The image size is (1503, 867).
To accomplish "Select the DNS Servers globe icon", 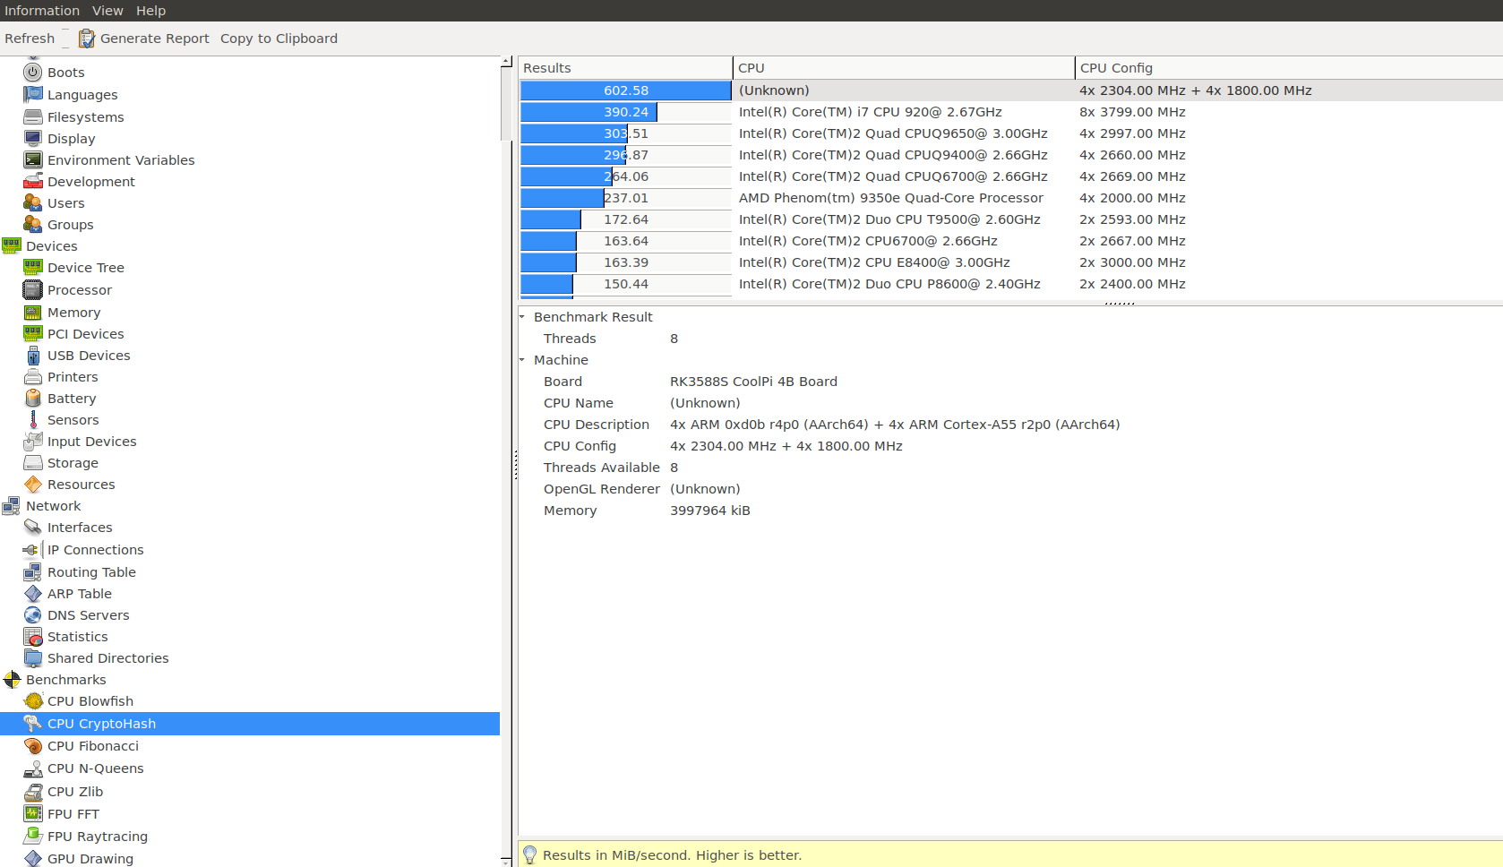I will (x=33, y=615).
